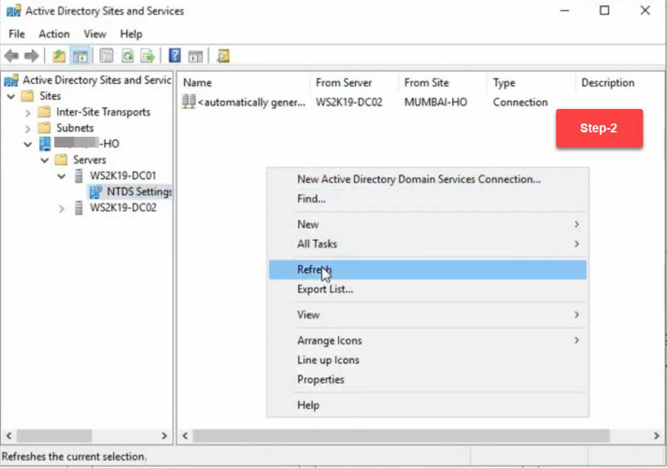The height and width of the screenshot is (468, 667).
Task: Click the blue Help question-mark icon
Action: click(x=175, y=56)
